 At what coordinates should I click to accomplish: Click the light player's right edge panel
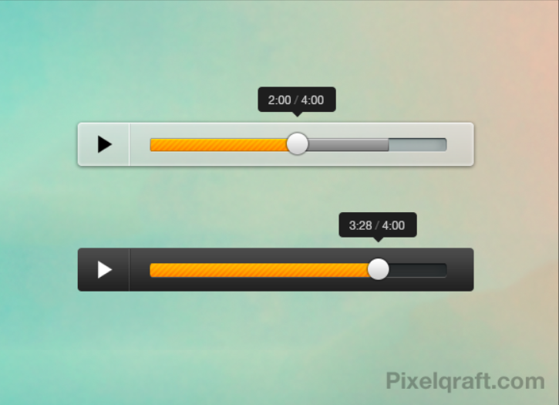(460, 144)
